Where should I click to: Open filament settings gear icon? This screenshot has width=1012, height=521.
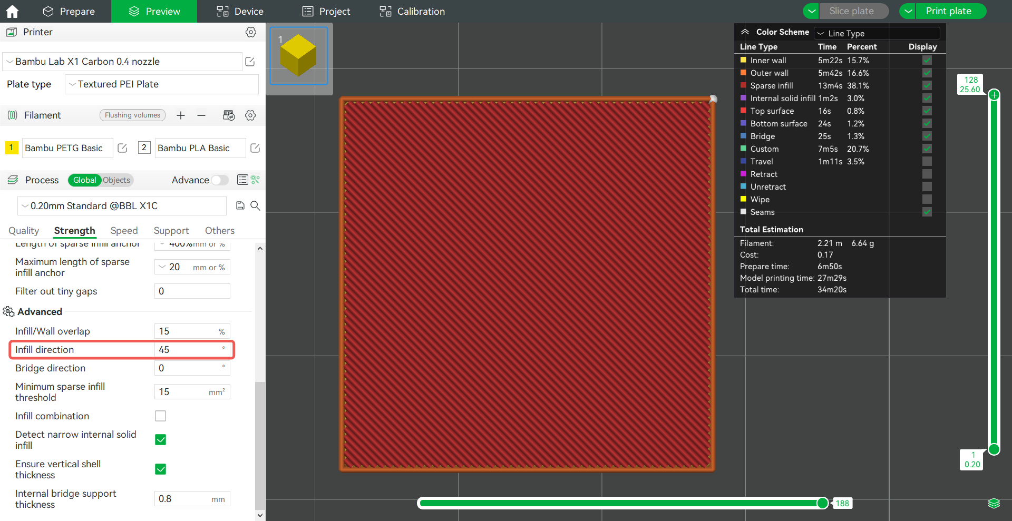(x=251, y=115)
